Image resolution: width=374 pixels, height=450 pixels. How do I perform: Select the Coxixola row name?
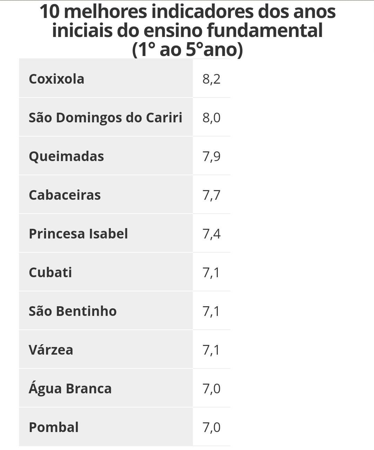56,79
